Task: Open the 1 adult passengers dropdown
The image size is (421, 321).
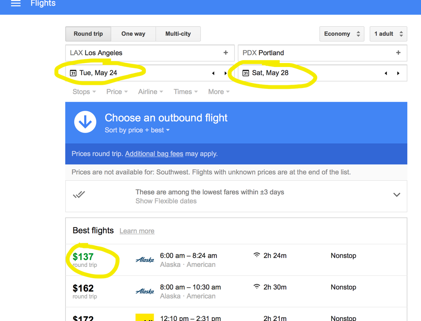Action: (x=388, y=34)
